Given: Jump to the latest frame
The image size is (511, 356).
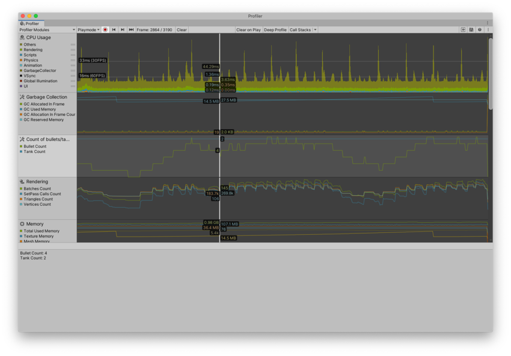Looking at the screenshot, I should (x=131, y=29).
